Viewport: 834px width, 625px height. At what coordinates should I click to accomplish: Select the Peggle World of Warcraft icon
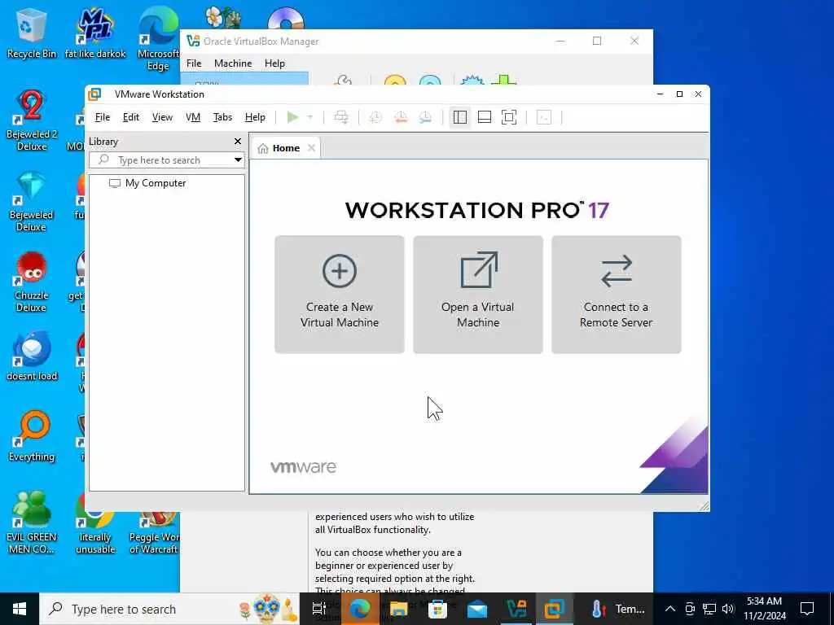(154, 531)
